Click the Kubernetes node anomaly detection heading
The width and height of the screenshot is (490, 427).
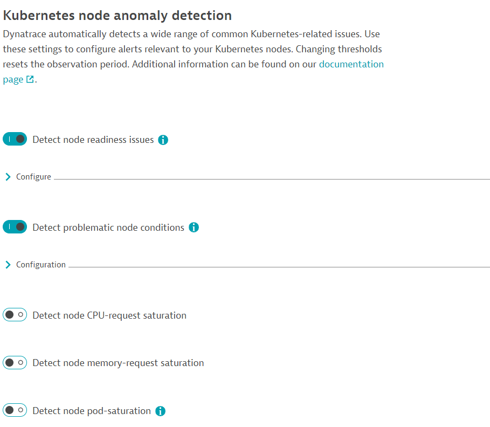click(118, 16)
